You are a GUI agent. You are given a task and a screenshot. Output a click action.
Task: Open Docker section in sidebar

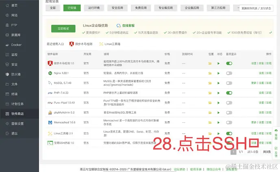click(16, 45)
